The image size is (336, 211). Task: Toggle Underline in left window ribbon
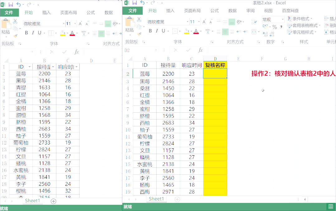coord(40,33)
